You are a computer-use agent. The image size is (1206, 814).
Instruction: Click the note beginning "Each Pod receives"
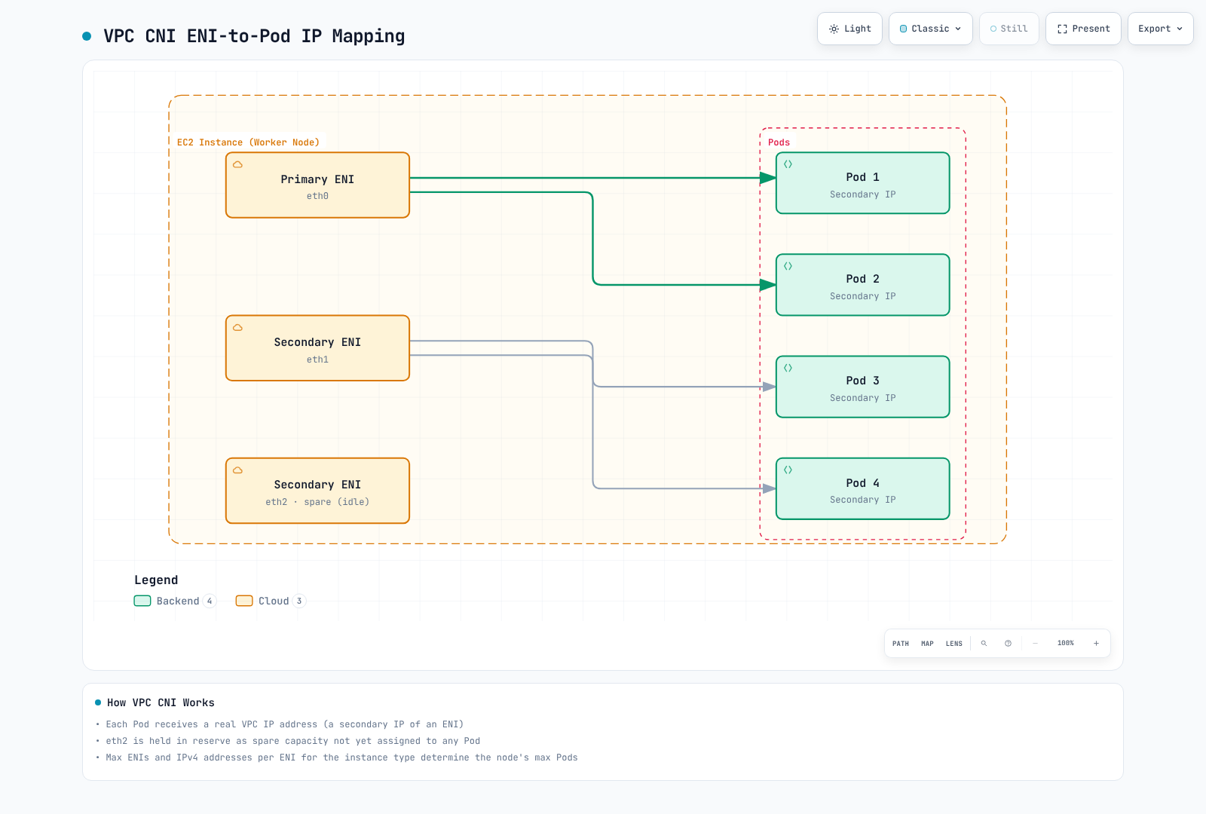tap(285, 724)
